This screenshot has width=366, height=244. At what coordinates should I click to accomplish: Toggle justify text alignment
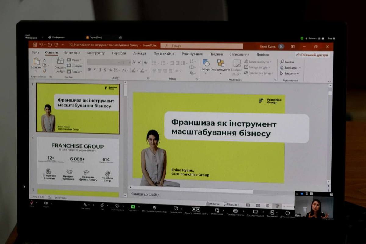pos(171,70)
